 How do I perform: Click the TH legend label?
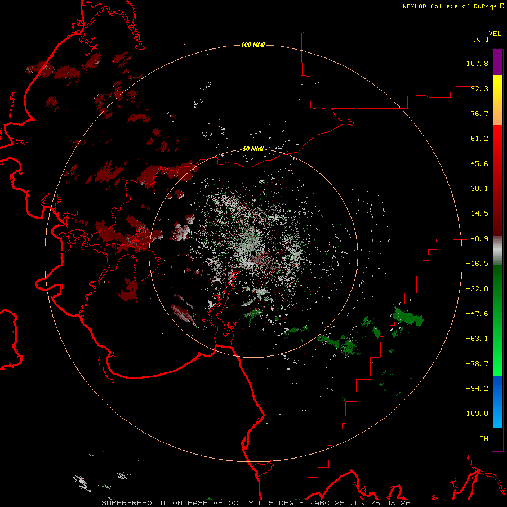pos(484,439)
